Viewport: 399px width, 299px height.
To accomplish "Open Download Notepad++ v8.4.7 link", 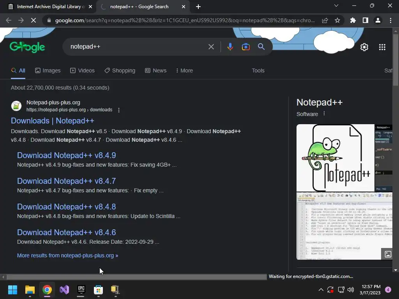I will coord(66,181).
